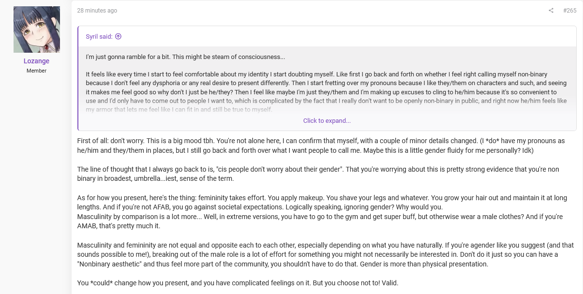The image size is (583, 294).
Task: Click the '28 minutes ago' timestamp
Action: pyautogui.click(x=97, y=11)
